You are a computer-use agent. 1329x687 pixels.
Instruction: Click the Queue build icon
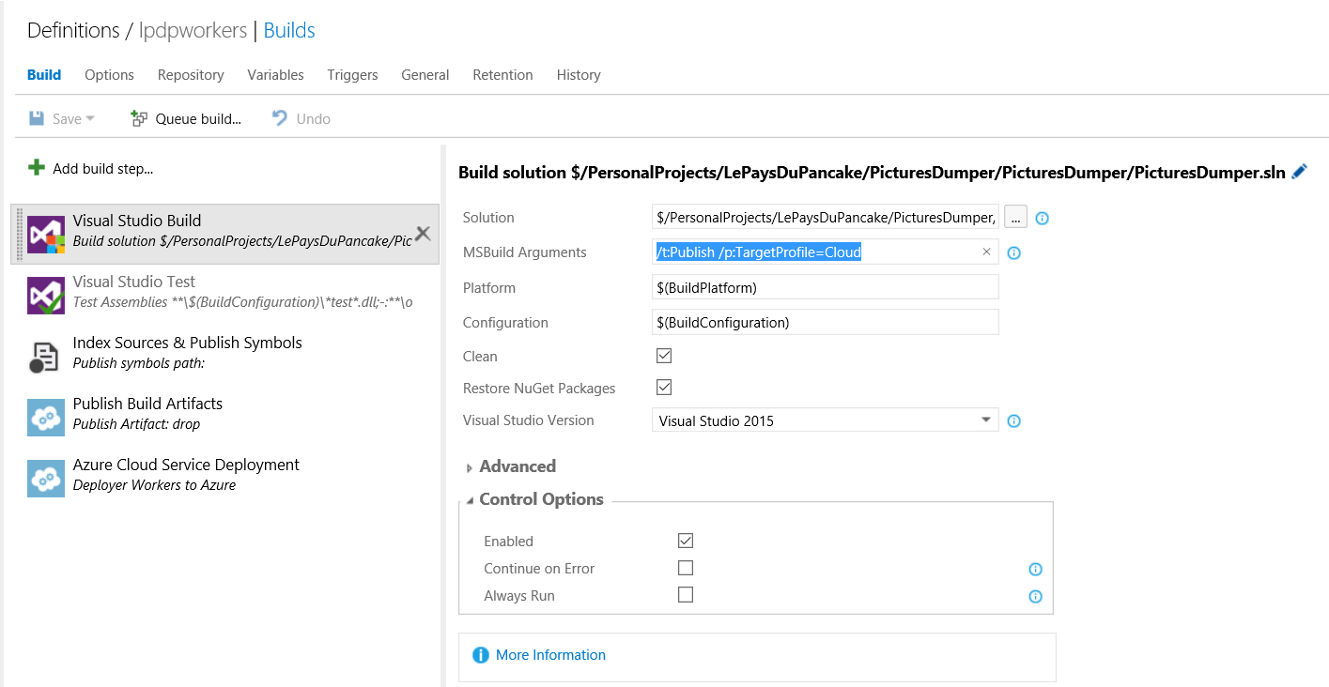click(x=139, y=118)
